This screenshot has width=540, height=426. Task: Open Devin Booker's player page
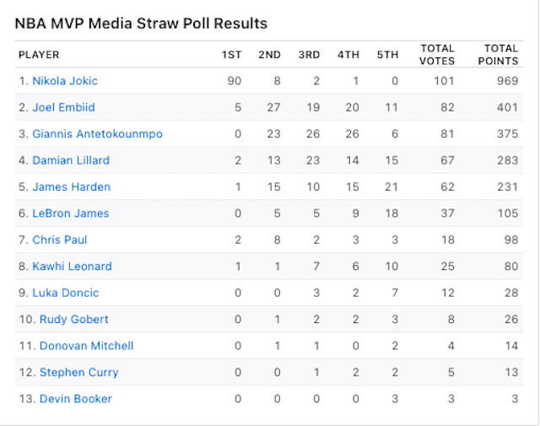pyautogui.click(x=75, y=399)
